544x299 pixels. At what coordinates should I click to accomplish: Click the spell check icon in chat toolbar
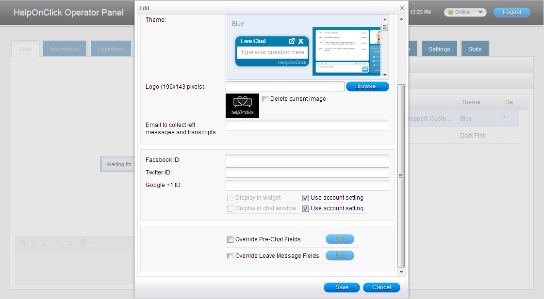[83, 242]
